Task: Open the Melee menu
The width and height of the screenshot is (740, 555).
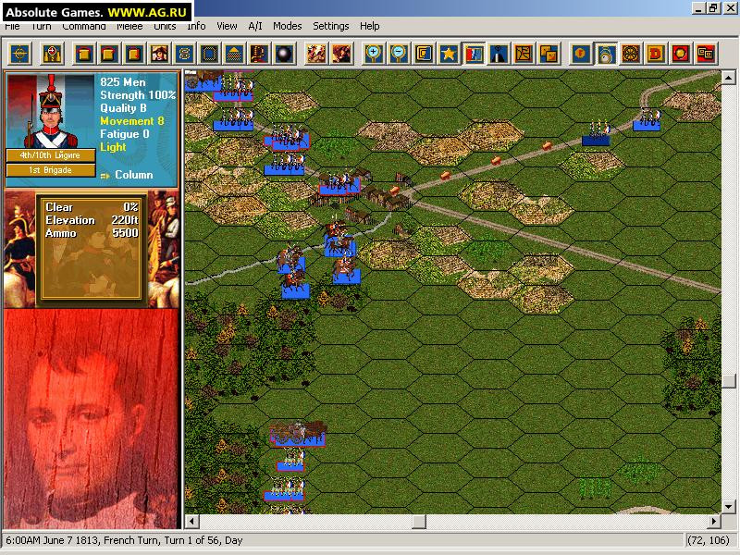Action: tap(129, 26)
